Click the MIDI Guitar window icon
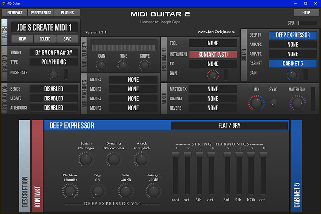Screen dimensions: 321x214 pos(4,3)
